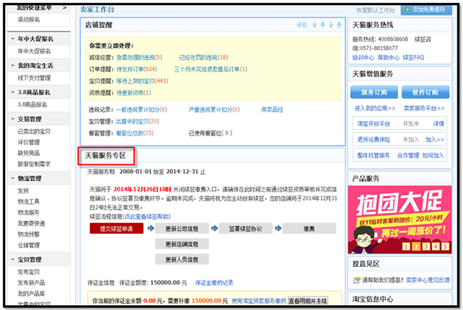Image resolution: width=463 pixels, height=310 pixels.
Task: Open 物流工具 in the sidebar
Action: pos(29,202)
